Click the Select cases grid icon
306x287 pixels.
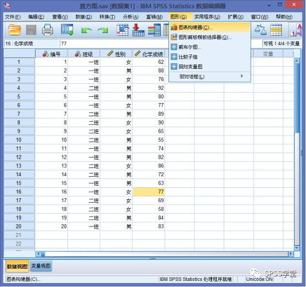[276, 30]
